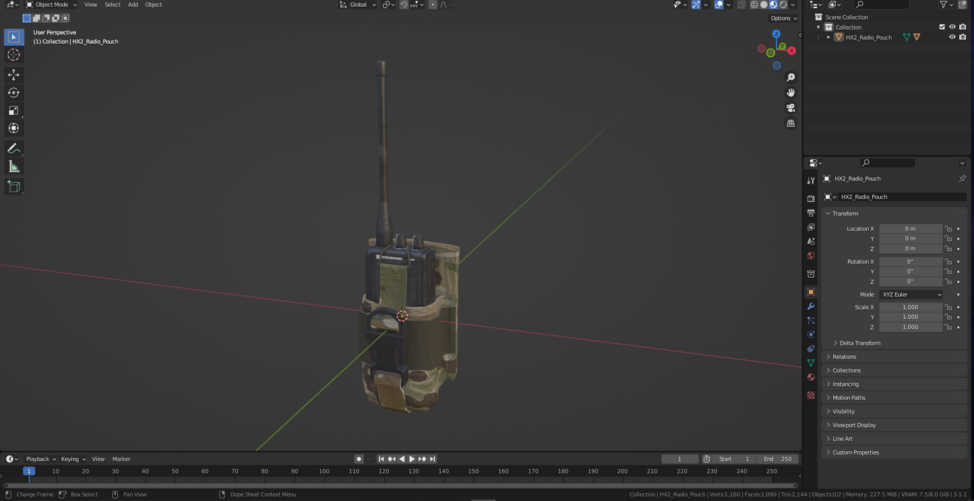Uncheck the Collection exclude checkbox
This screenshot has width=974, height=501.
[942, 27]
